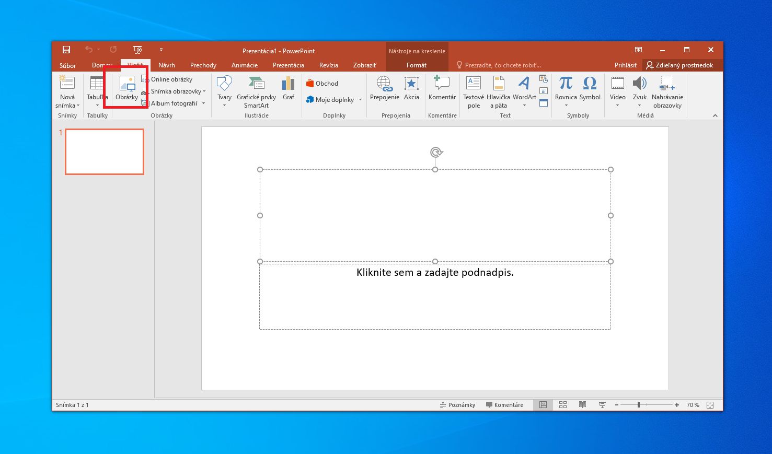Insert a chart with Graf
The image size is (772, 454).
tap(289, 88)
